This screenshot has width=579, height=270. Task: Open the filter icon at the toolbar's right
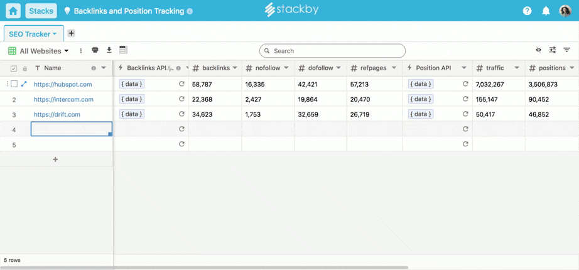click(566, 50)
